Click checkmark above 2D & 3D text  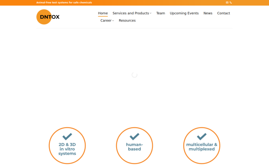click(67, 137)
